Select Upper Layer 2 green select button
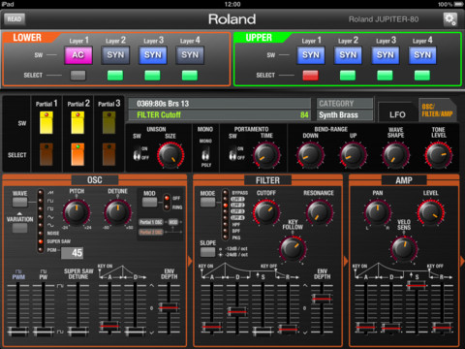 [348, 76]
